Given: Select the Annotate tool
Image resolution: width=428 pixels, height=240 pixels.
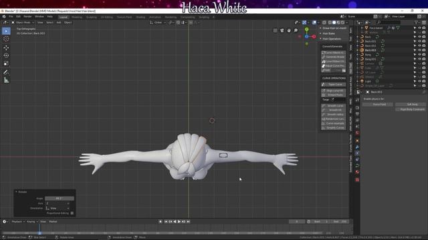Looking at the screenshot, I should [6, 73].
